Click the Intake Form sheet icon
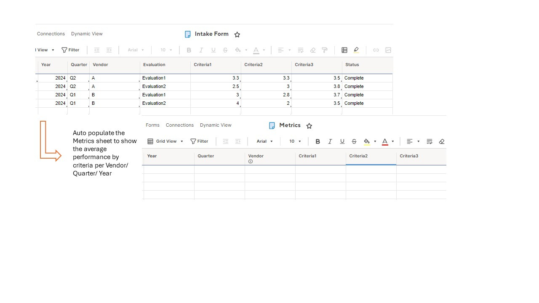539x303 pixels. click(x=188, y=35)
